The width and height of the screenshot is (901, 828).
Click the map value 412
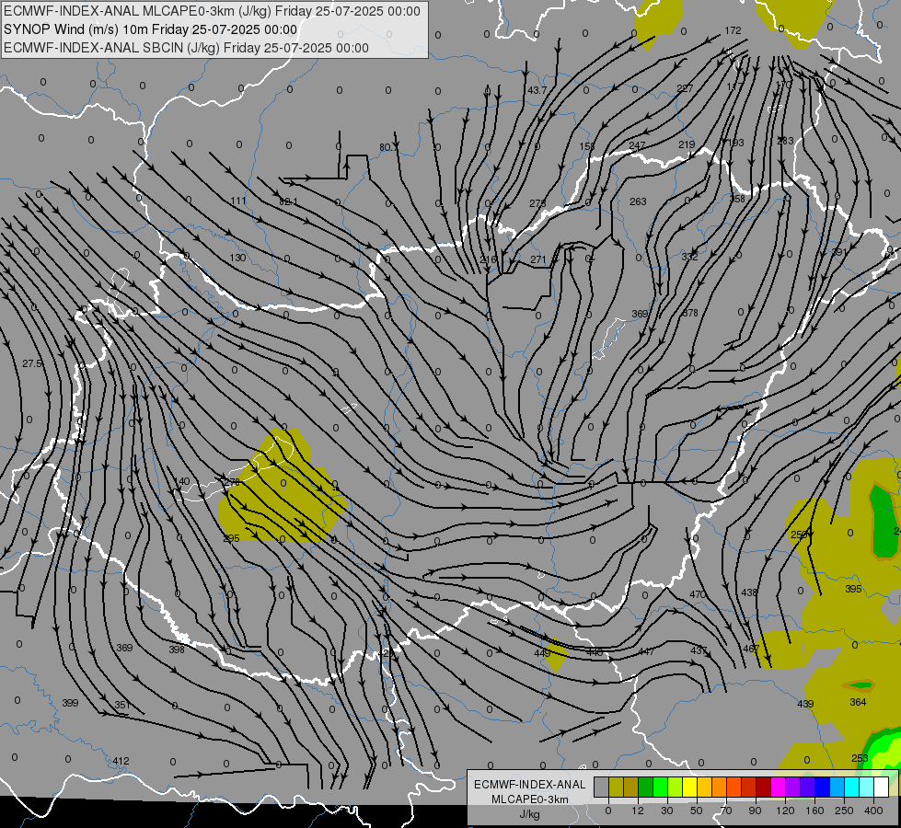(x=121, y=761)
